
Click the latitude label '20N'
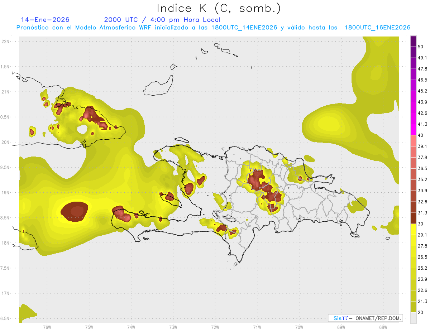pos(5,142)
